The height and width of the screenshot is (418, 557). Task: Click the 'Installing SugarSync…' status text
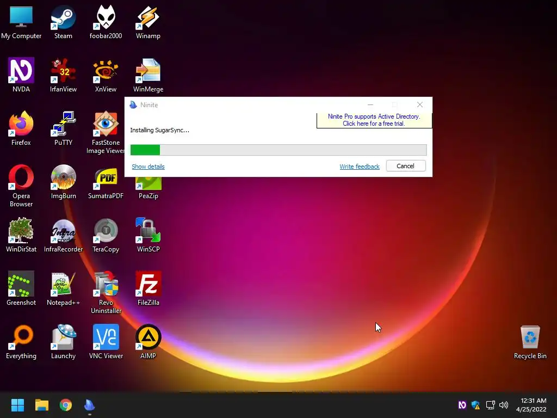(159, 130)
